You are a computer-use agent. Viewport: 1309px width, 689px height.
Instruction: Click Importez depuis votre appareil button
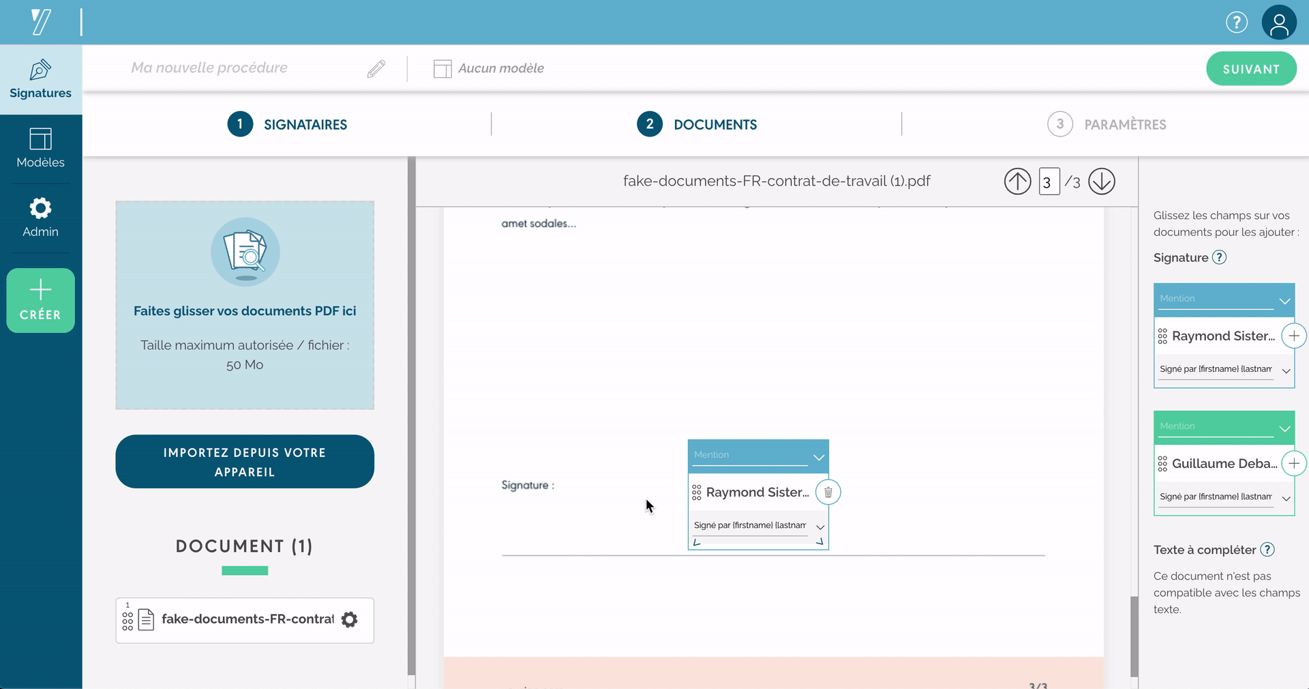[x=245, y=462]
